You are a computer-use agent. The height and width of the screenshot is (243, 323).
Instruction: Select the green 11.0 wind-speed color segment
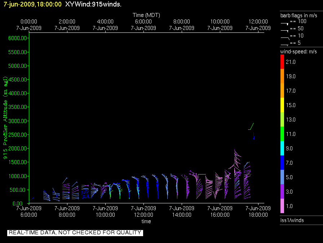[x=283, y=134]
